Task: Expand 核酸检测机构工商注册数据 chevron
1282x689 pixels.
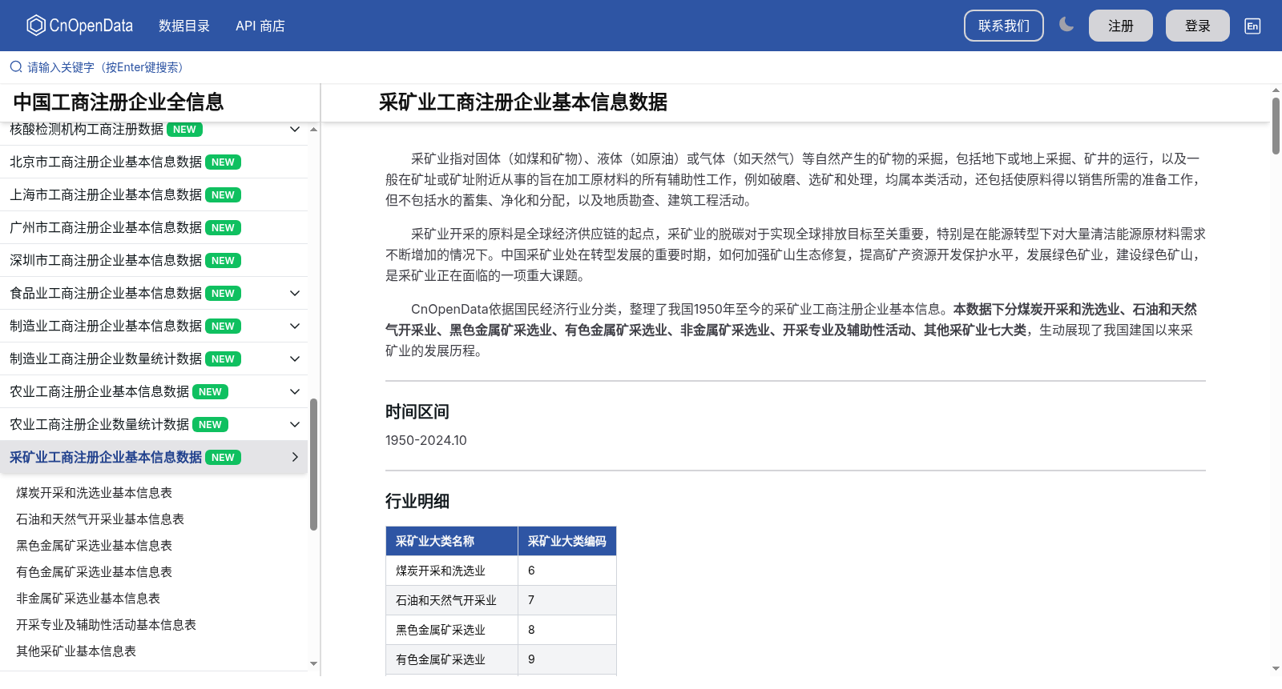Action: 295,130
